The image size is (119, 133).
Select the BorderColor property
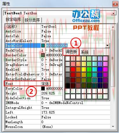[23, 55]
